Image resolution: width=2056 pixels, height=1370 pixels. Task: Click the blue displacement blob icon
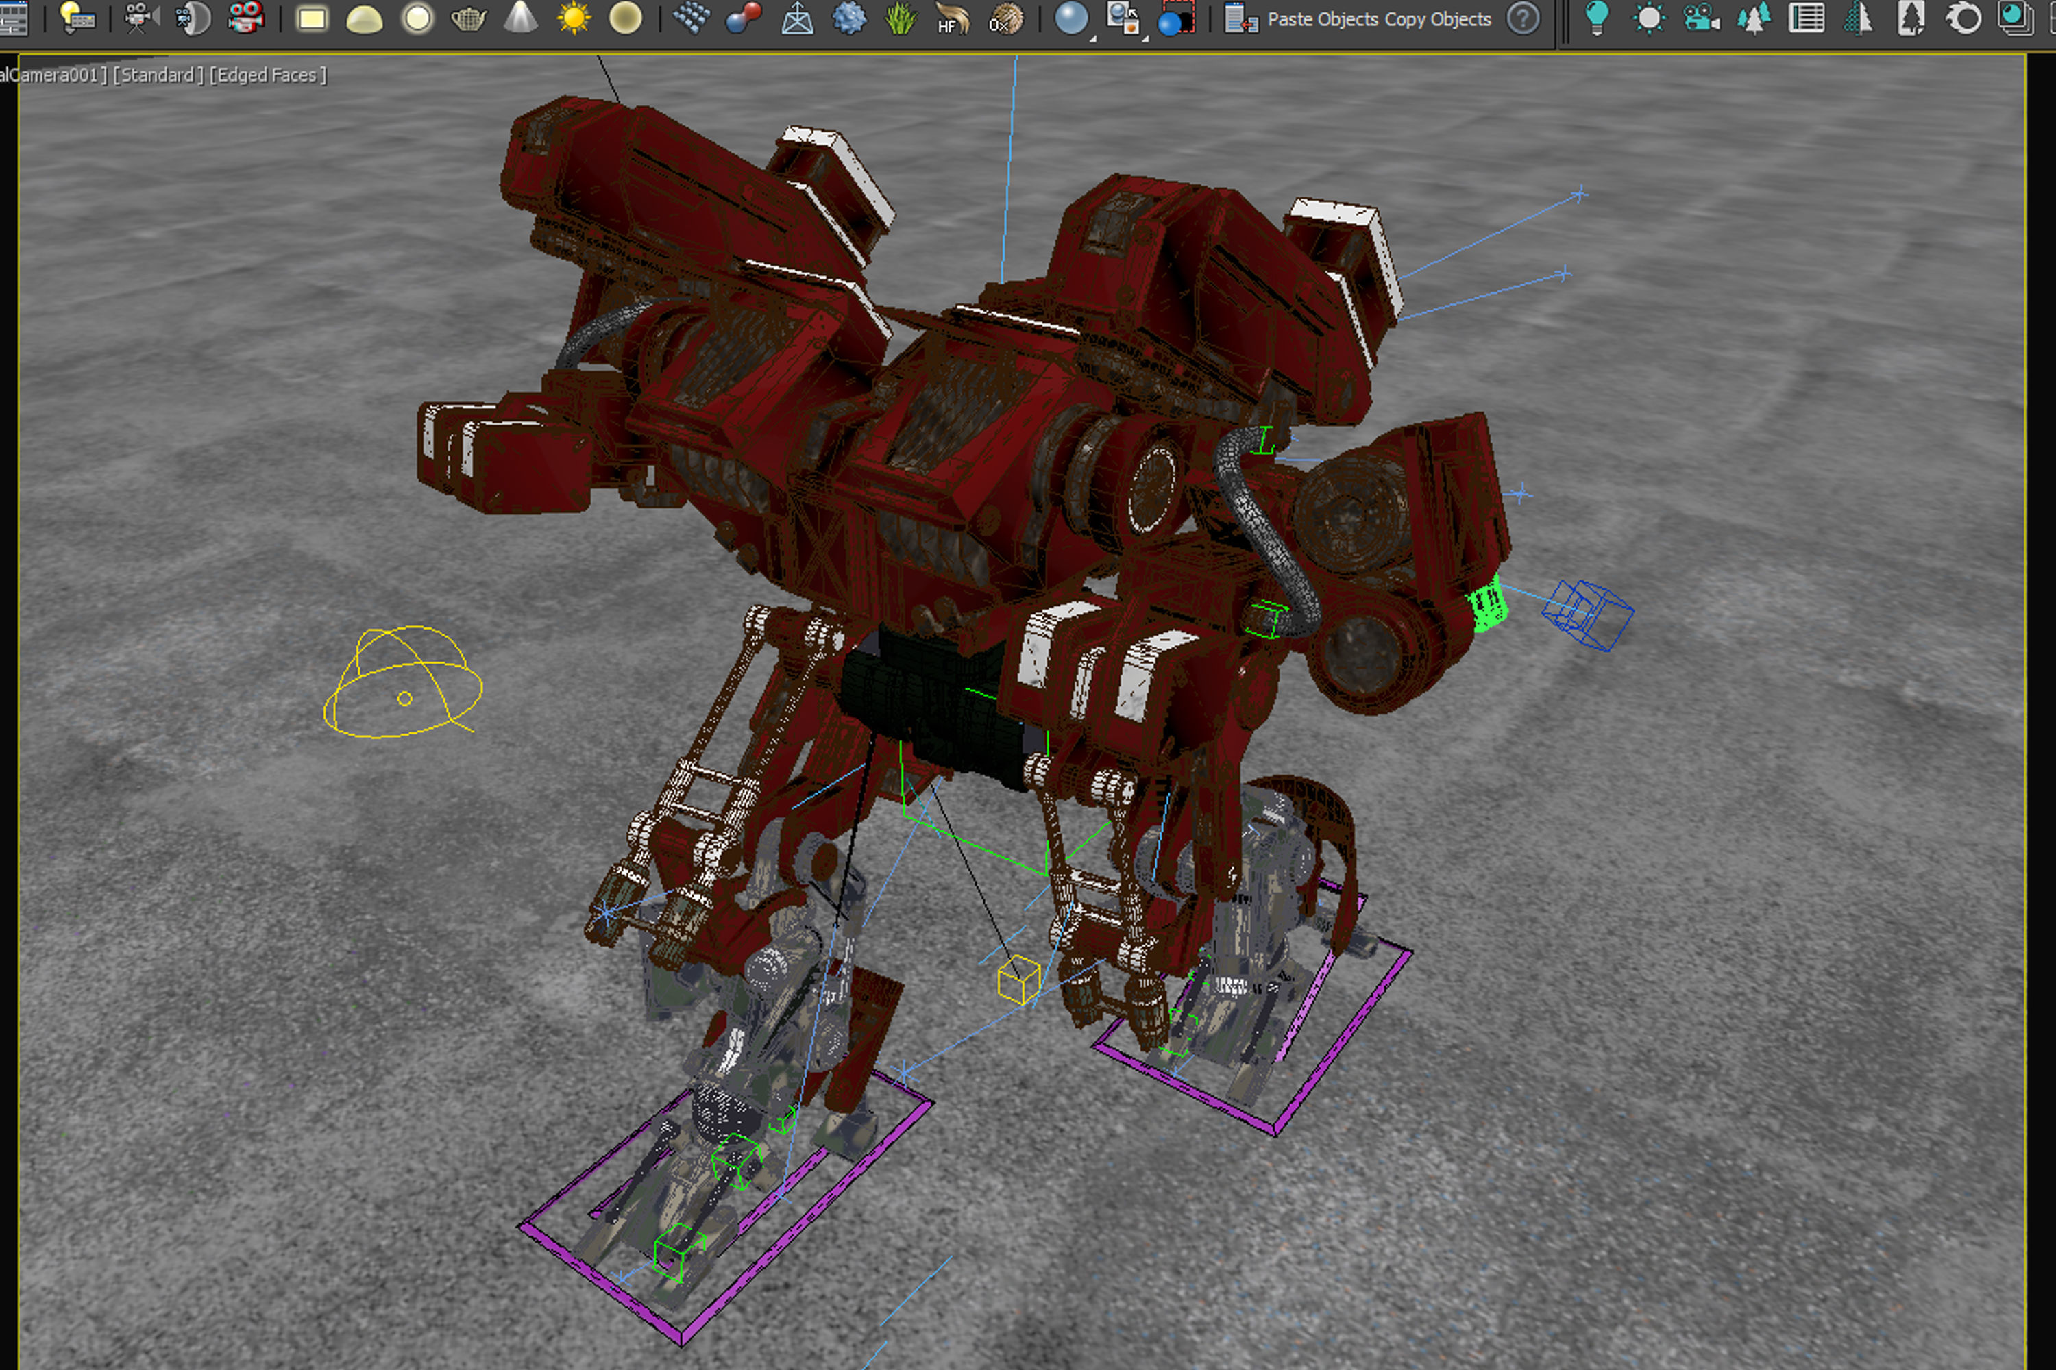coord(849,18)
